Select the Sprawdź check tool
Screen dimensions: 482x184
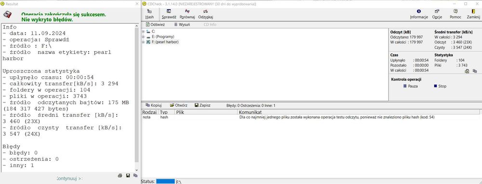(169, 14)
